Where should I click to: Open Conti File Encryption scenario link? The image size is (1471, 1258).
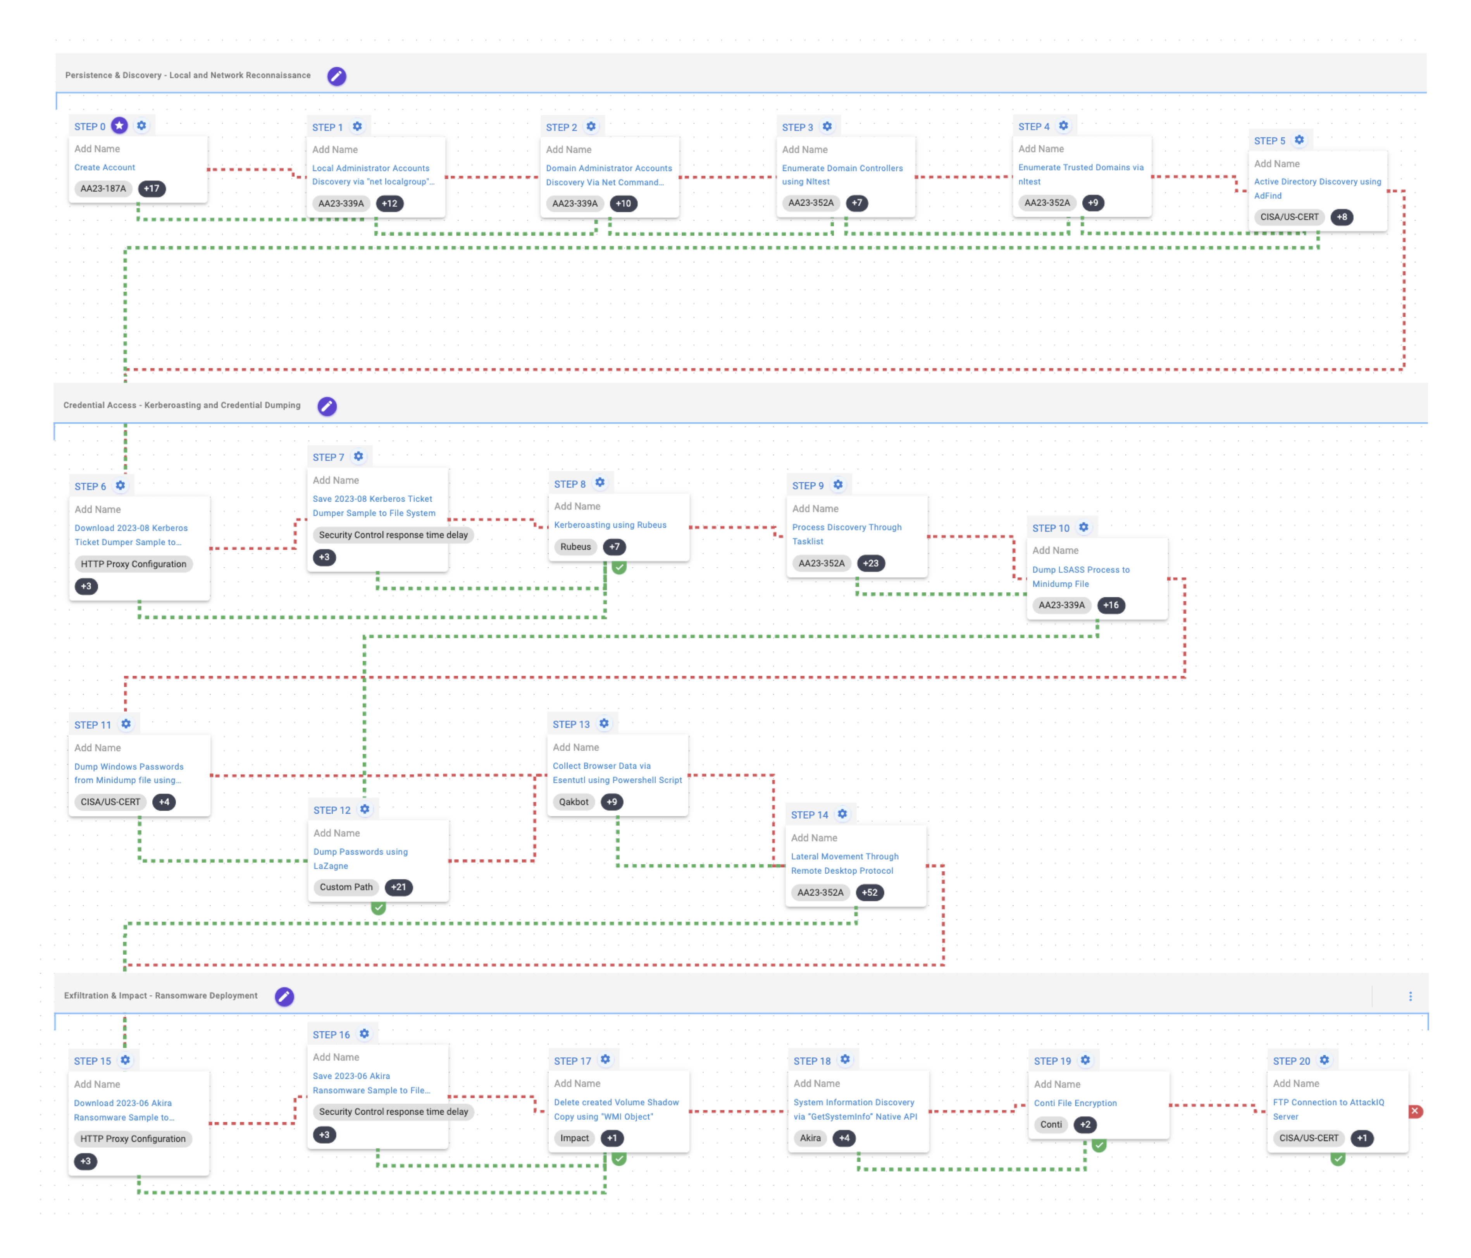[1075, 1103]
